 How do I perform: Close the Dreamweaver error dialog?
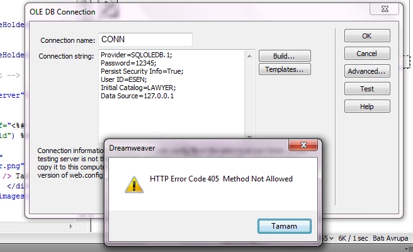point(303,145)
